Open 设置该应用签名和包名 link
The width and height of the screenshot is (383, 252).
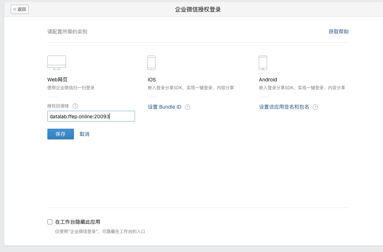[284, 107]
